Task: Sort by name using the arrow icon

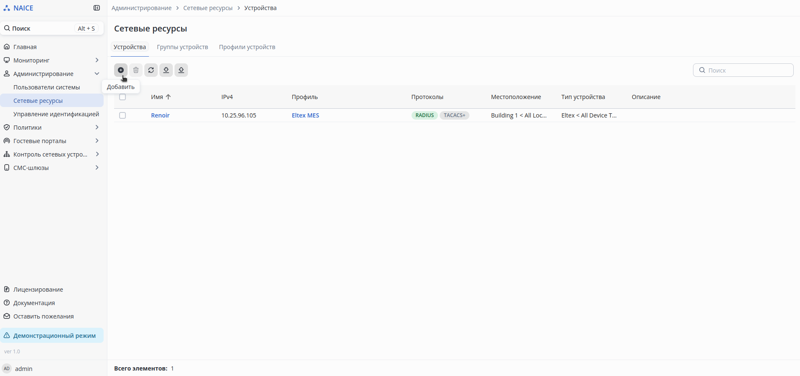Action: tap(168, 97)
